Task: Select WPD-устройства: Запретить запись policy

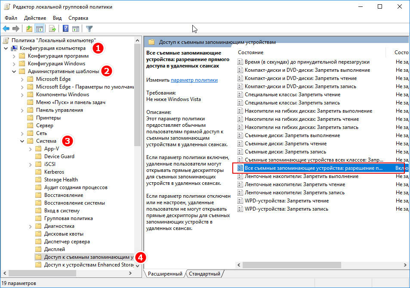Action: pyautogui.click(x=287, y=209)
